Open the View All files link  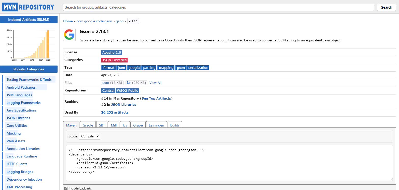click(x=155, y=83)
